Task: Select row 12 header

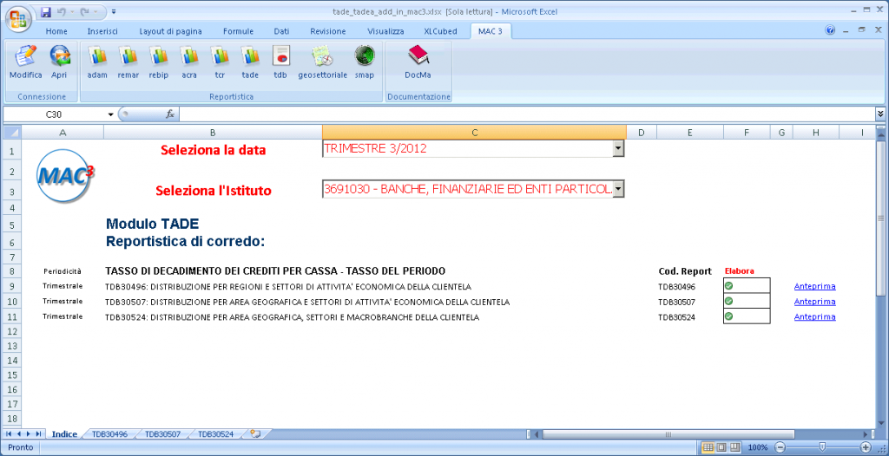Action: tap(12, 330)
